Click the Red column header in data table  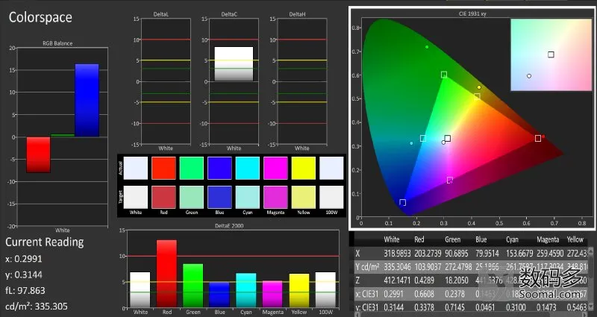click(x=419, y=239)
